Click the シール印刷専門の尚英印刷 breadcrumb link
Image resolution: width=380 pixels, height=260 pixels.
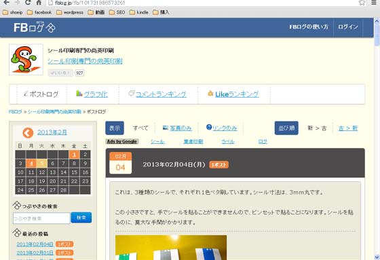[54, 112]
